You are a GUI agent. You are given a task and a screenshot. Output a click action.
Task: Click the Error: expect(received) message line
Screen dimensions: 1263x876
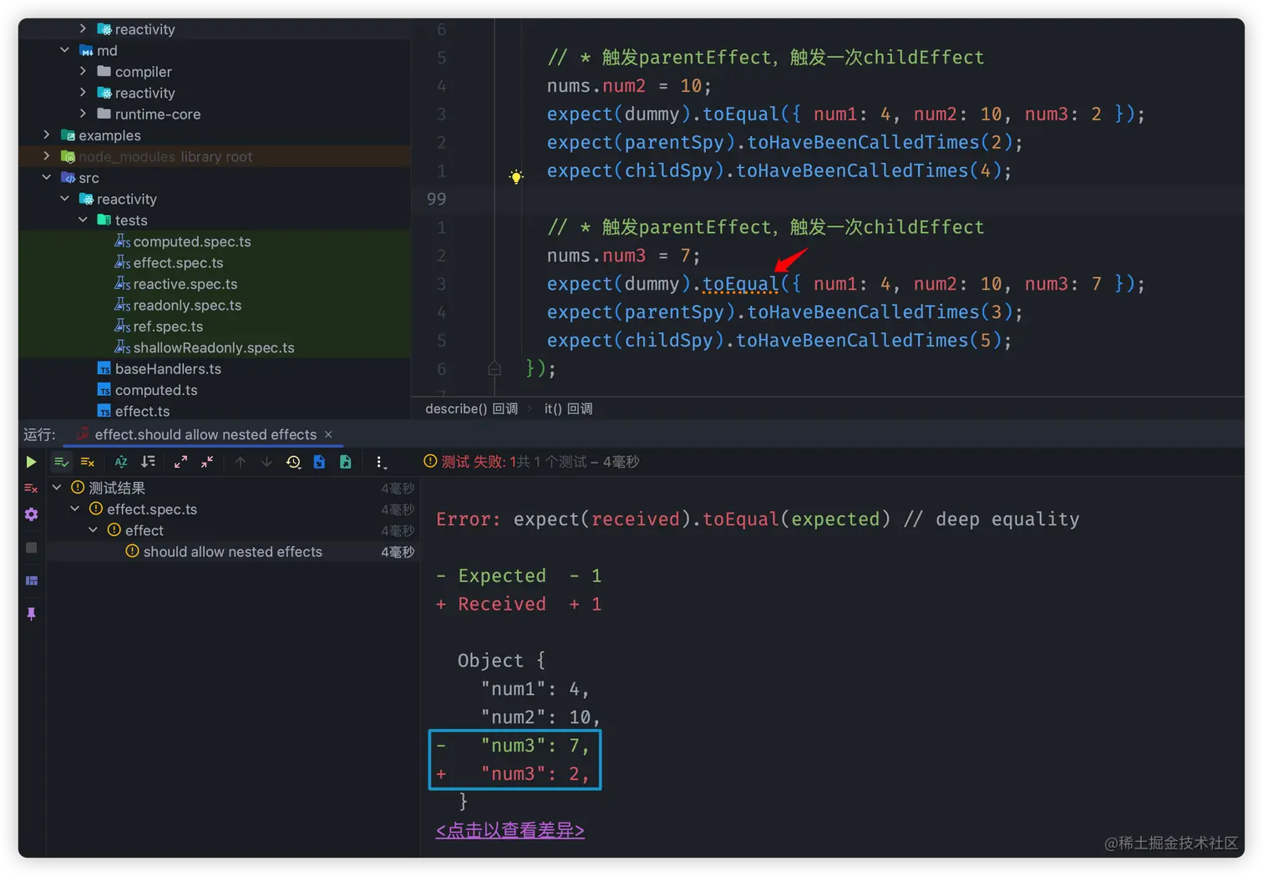(x=758, y=519)
